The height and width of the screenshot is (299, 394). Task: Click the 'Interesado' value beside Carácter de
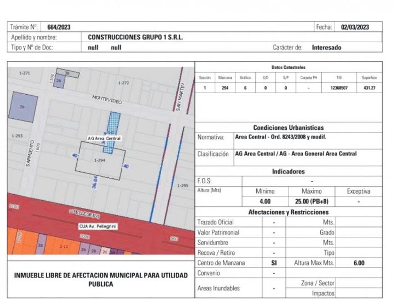tap(326, 48)
